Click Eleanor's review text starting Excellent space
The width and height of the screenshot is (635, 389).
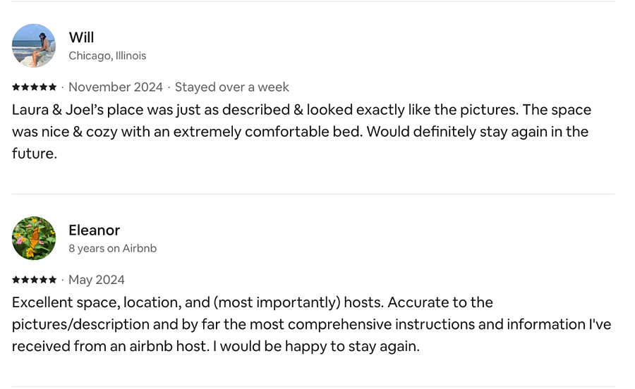coord(311,324)
